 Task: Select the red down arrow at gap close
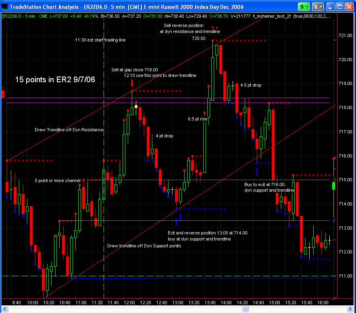click(x=132, y=83)
